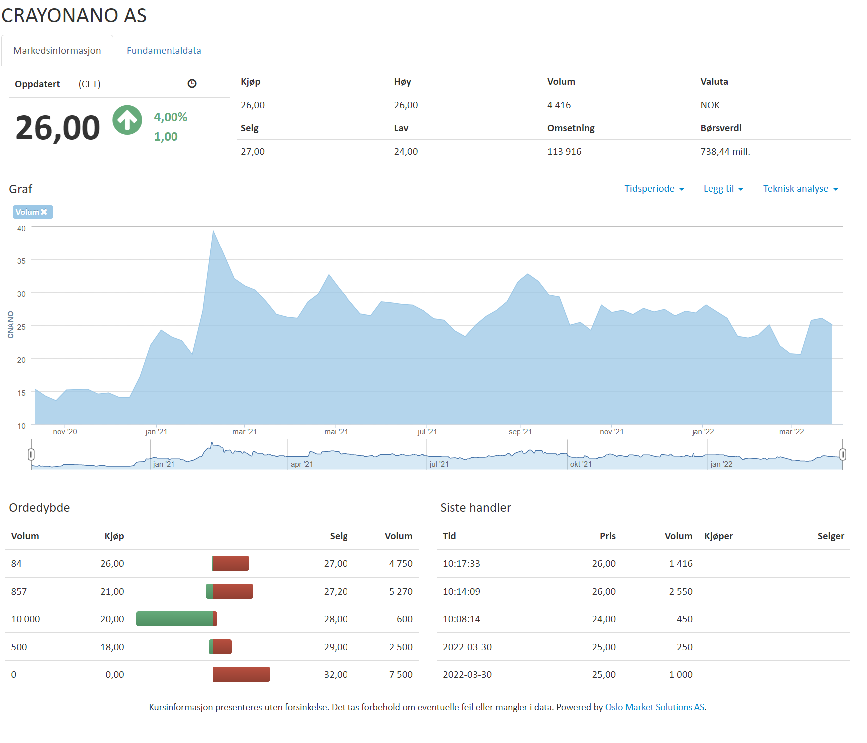Click the 4,00% change percentage
Image resolution: width=867 pixels, height=743 pixels.
click(x=171, y=117)
